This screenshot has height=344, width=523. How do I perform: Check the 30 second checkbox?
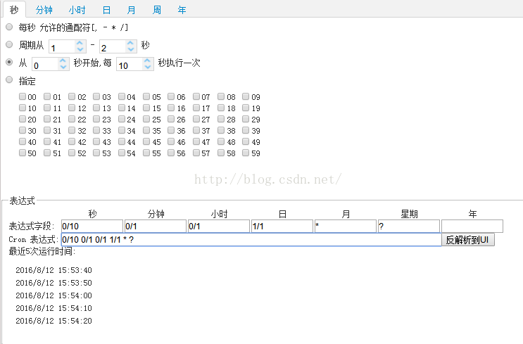click(x=23, y=130)
